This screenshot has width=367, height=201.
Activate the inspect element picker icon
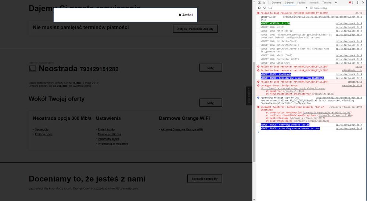click(259, 3)
